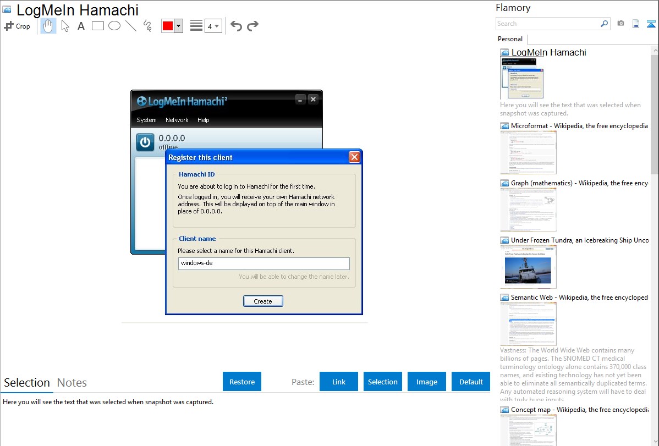Click the camera snapshot icon
This screenshot has width=659, height=446.
(x=620, y=24)
